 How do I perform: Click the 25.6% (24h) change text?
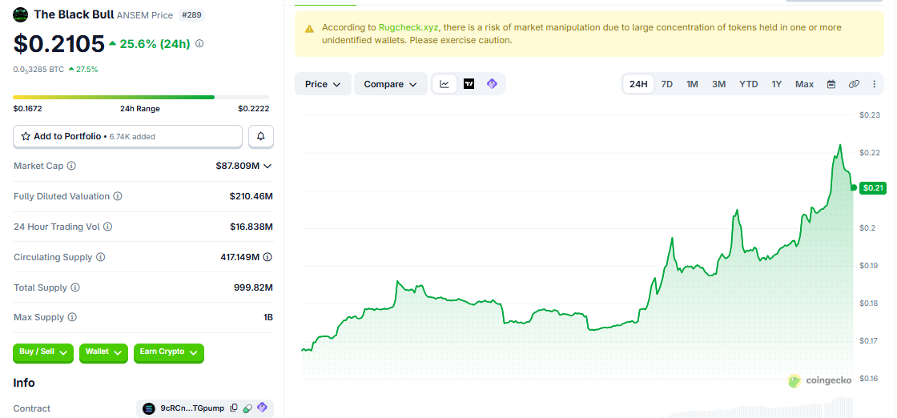pyautogui.click(x=155, y=43)
